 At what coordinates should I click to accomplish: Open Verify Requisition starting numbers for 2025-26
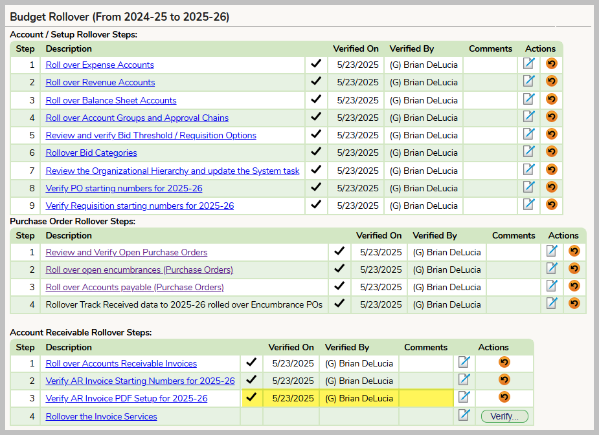tap(140, 206)
